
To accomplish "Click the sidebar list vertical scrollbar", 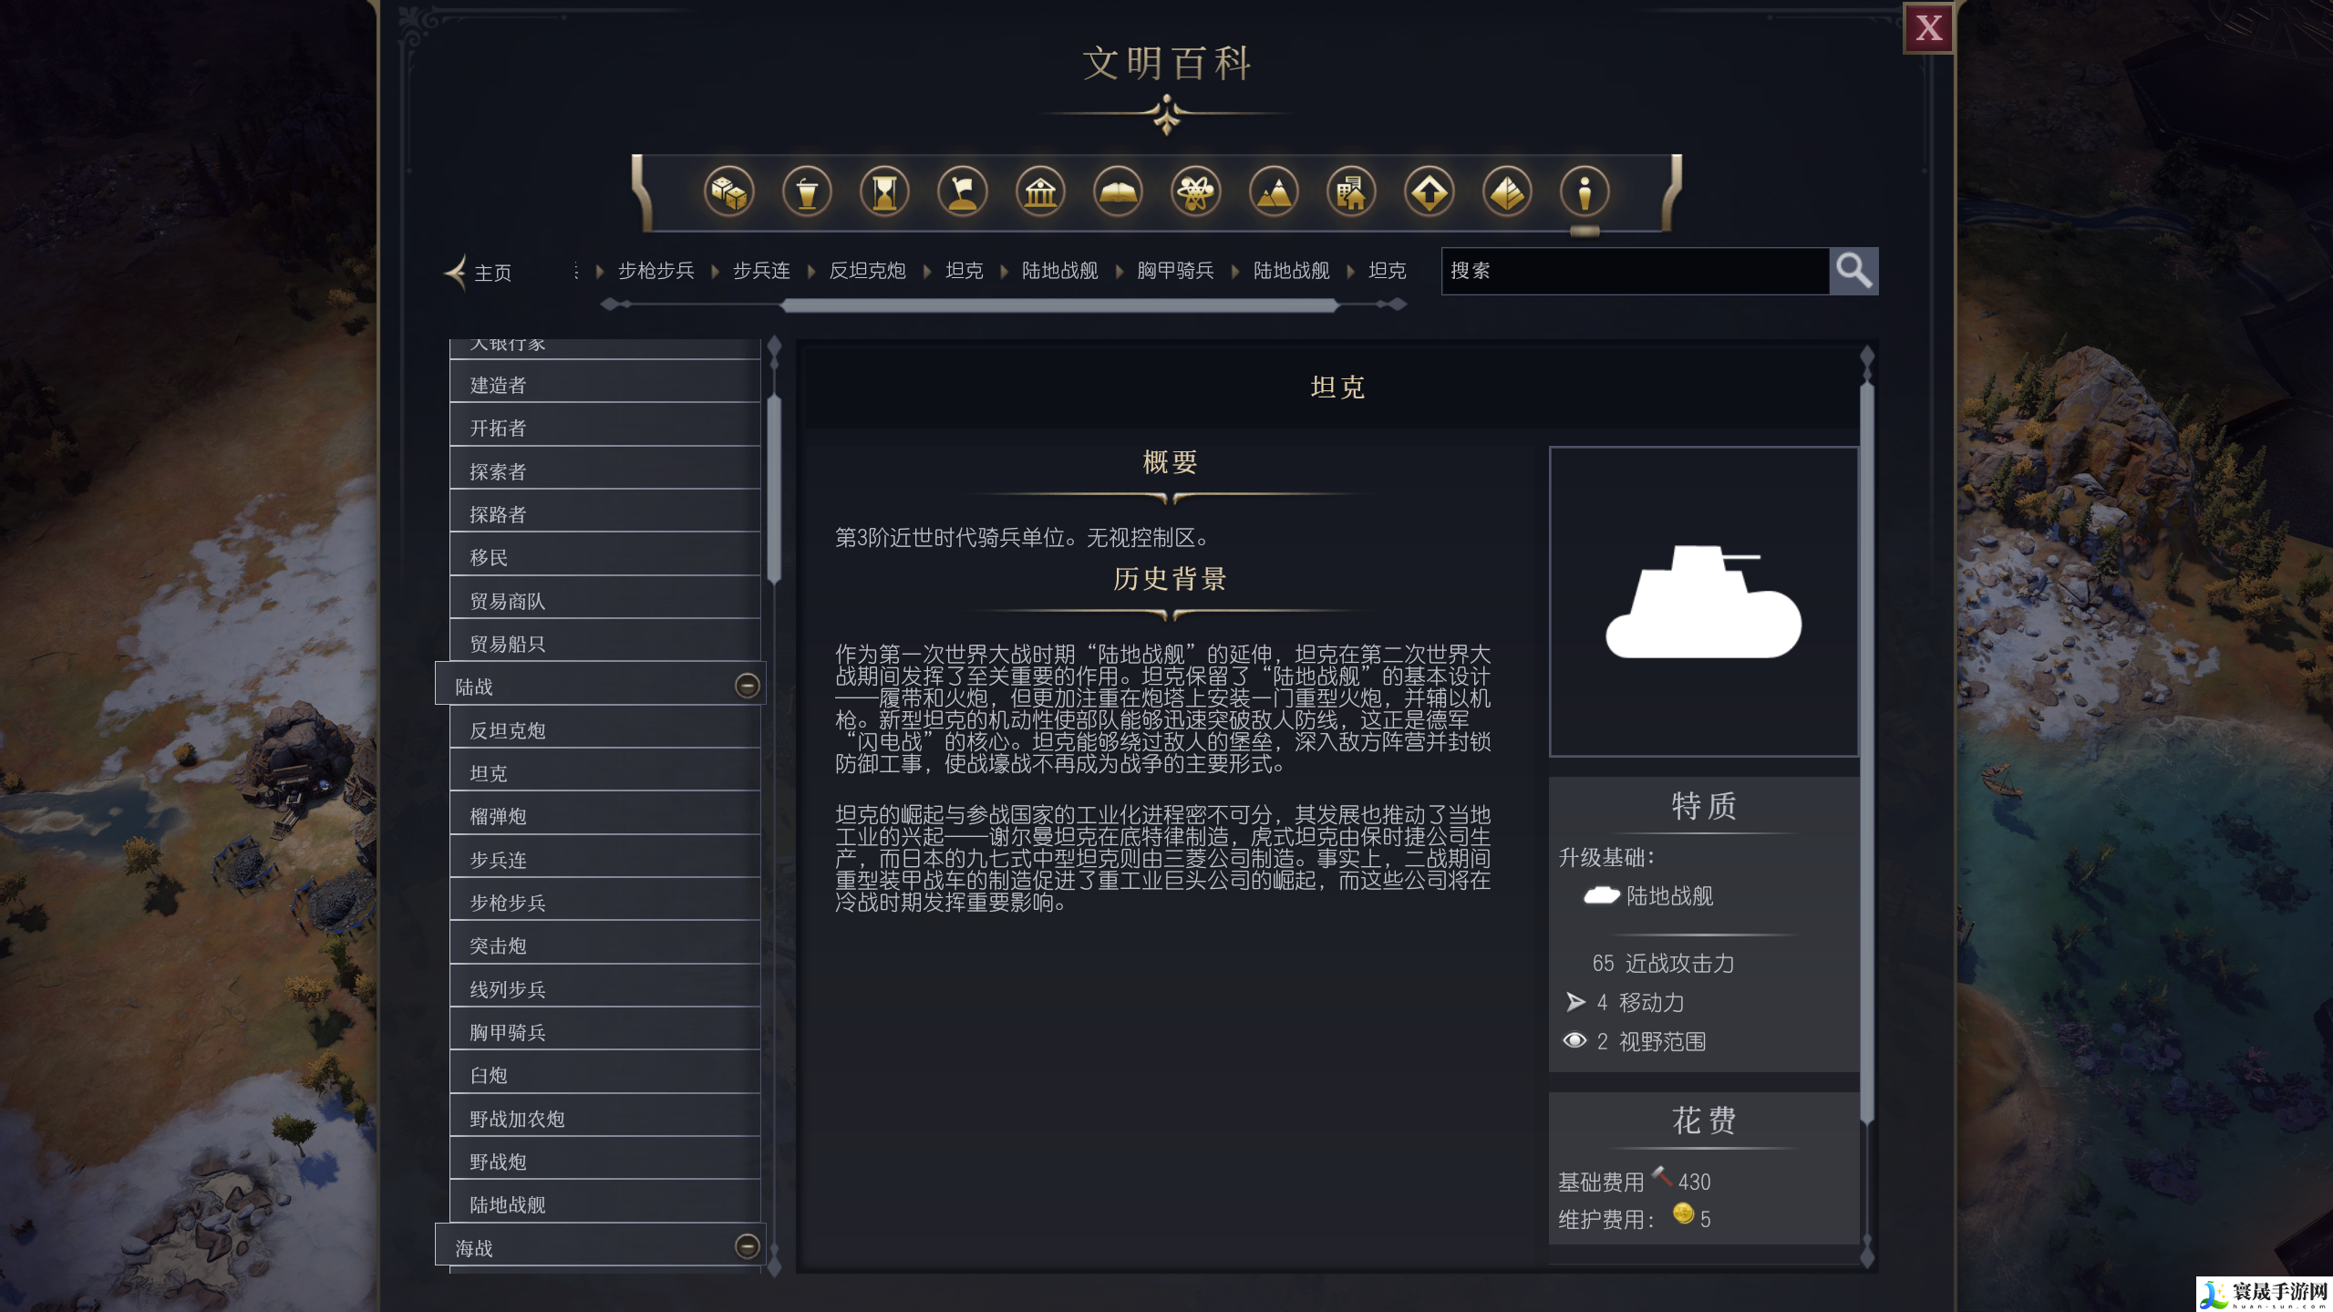I will tap(774, 488).
